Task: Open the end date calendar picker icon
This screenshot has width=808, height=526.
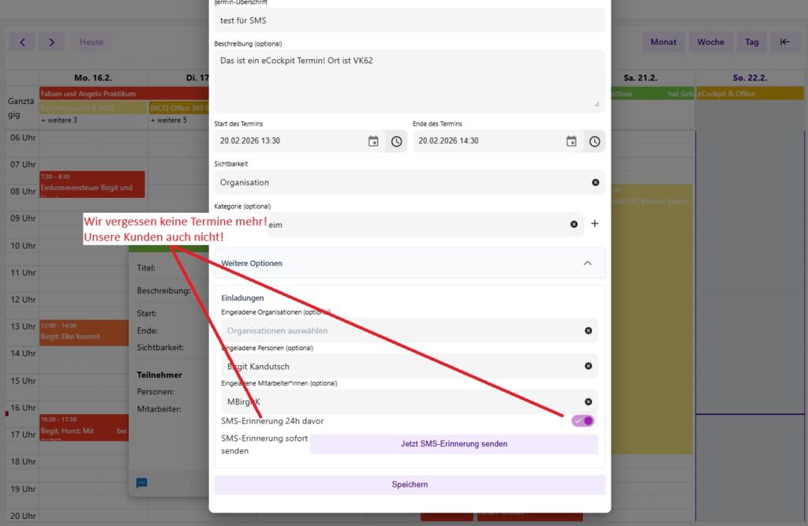Action: [x=571, y=141]
